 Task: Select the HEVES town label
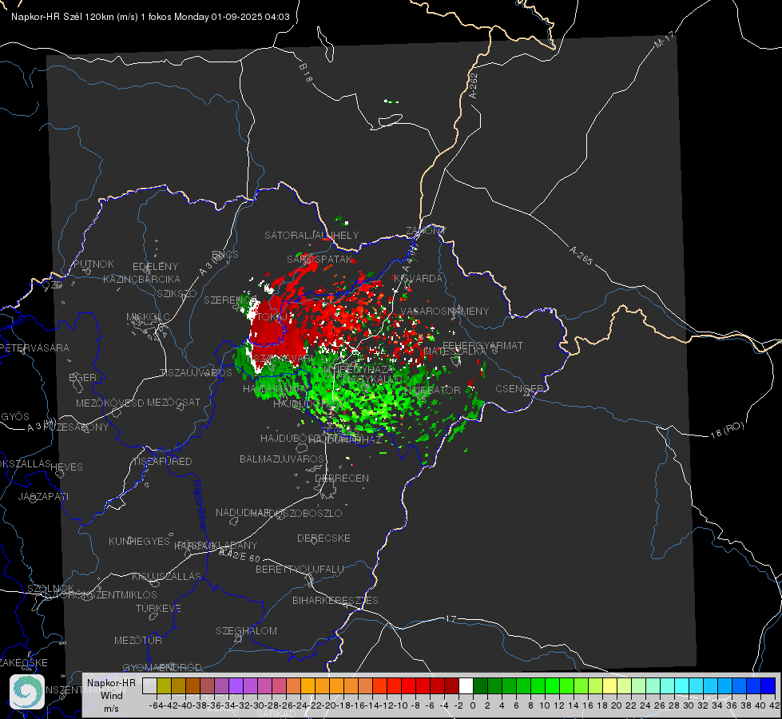(x=66, y=467)
